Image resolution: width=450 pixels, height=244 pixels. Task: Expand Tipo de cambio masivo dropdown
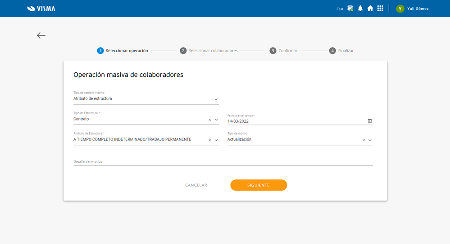coord(216,99)
